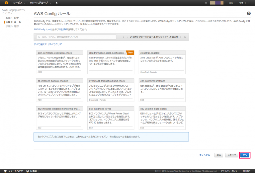This screenshot has height=173, width=255.
Task: Open 利用規約 footer link
Action: click(247, 171)
